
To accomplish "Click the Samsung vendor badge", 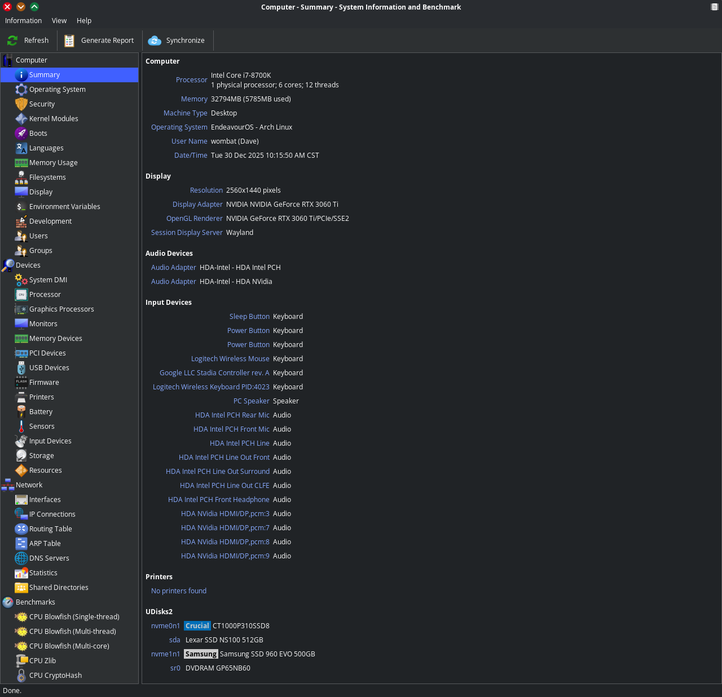I will point(201,654).
